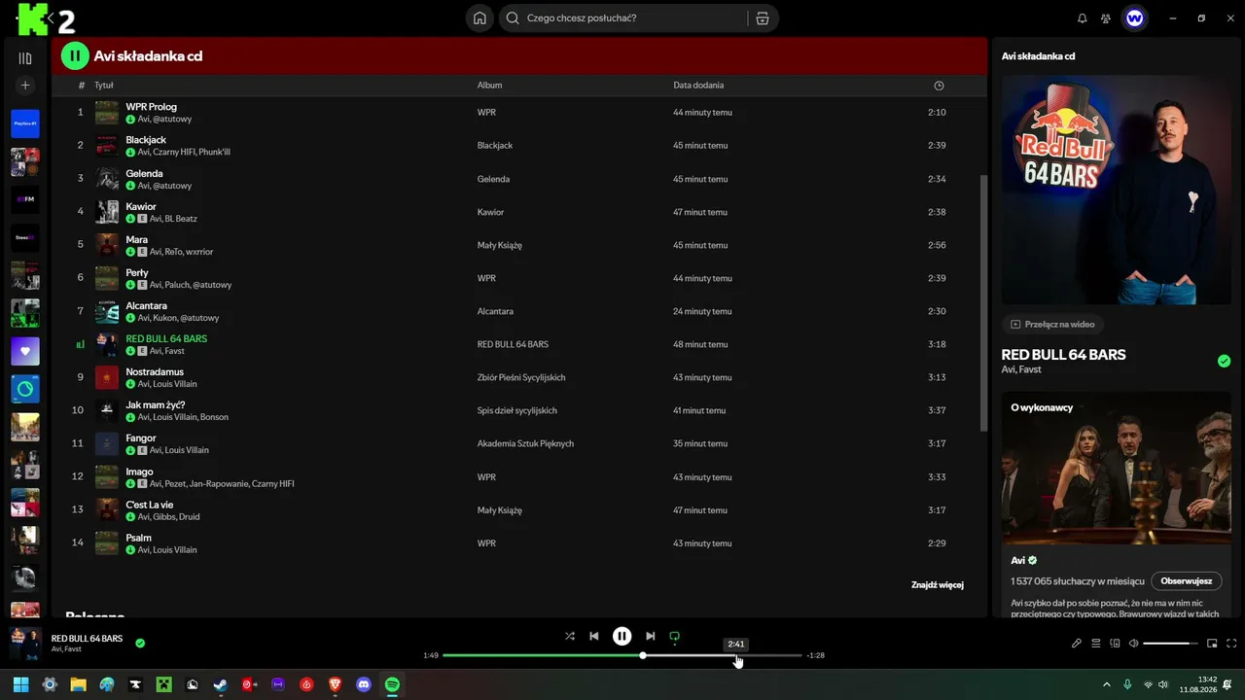Open Windows Start menu
This screenshot has width=1245, height=700.
coord(21,684)
